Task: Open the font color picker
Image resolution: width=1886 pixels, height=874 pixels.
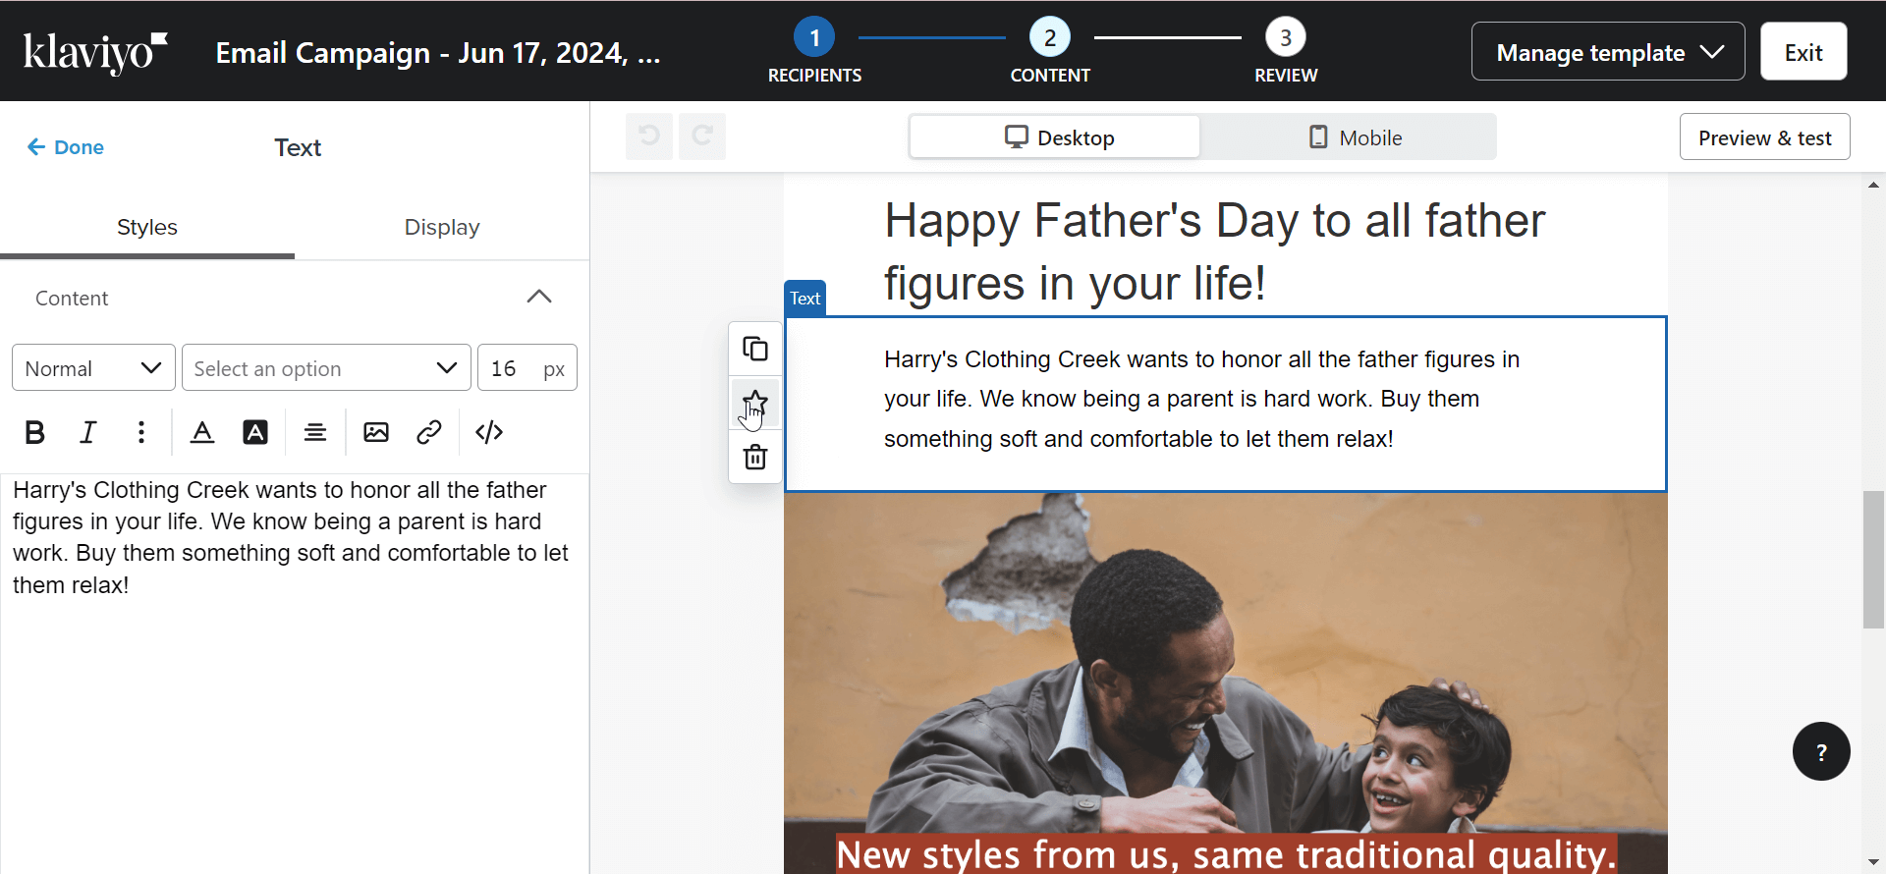Action: [x=202, y=432]
